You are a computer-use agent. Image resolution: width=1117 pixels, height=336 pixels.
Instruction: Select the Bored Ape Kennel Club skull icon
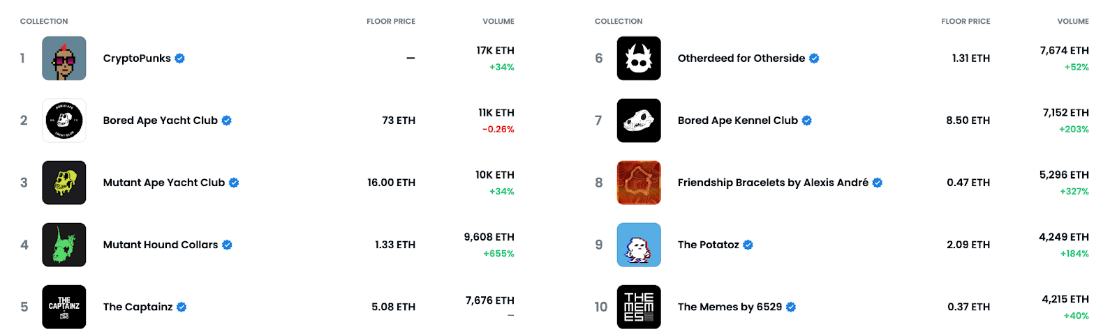[x=639, y=121]
